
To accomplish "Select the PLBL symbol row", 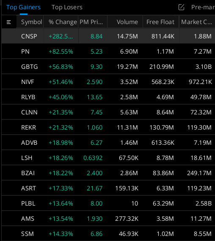I will tap(108, 203).
